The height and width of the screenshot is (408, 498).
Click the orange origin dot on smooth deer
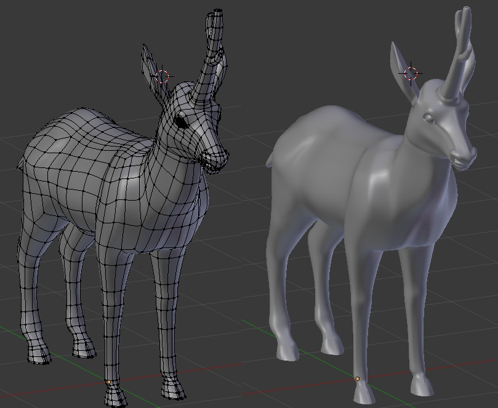pyautogui.click(x=357, y=379)
